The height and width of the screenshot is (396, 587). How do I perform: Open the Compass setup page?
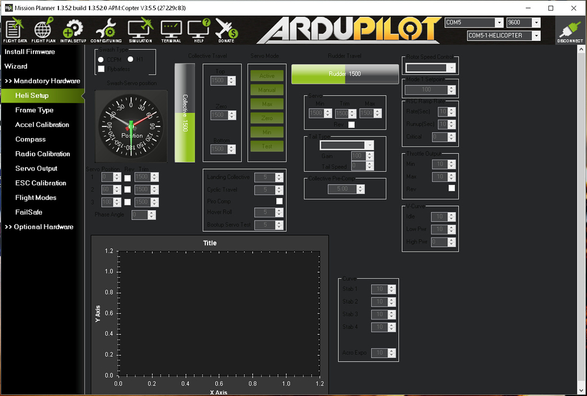pos(29,139)
